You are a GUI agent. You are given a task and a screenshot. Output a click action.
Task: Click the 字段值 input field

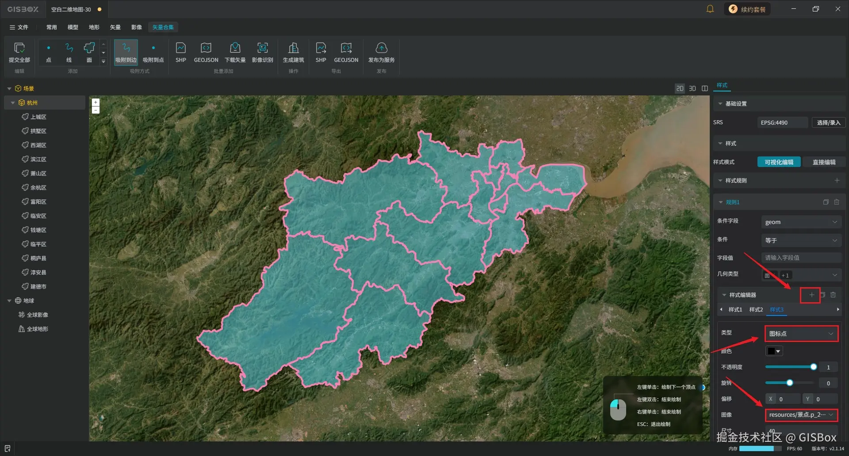[x=801, y=258]
